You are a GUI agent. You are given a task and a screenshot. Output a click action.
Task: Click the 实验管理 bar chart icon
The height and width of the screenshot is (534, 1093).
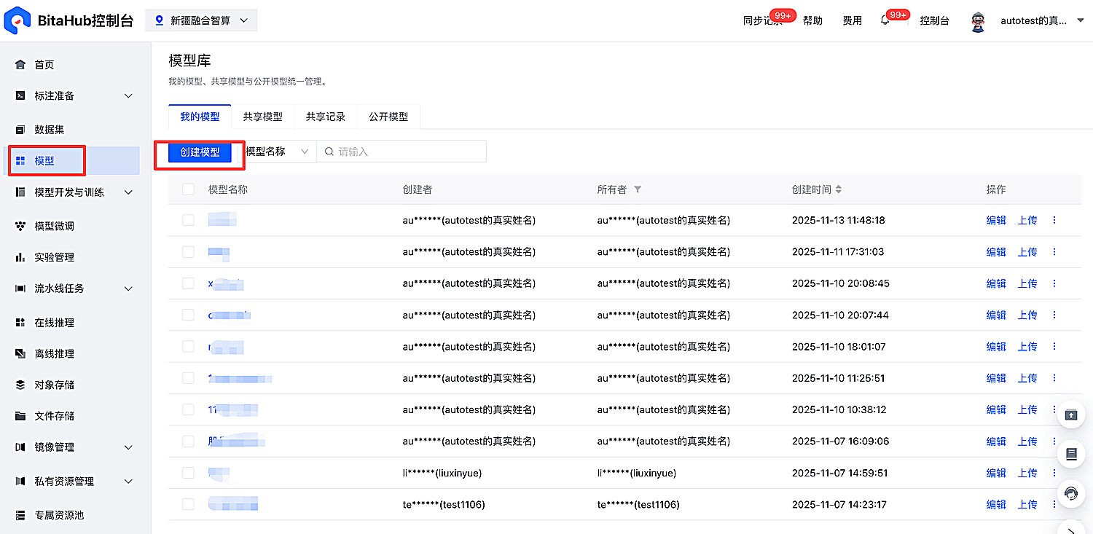coord(20,258)
